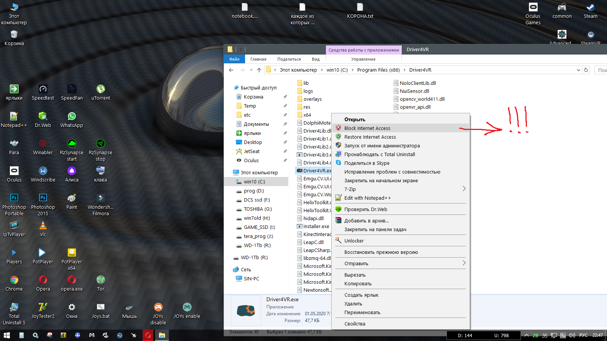
Task: Select opencv_world411.dll file
Action: tap(422, 99)
